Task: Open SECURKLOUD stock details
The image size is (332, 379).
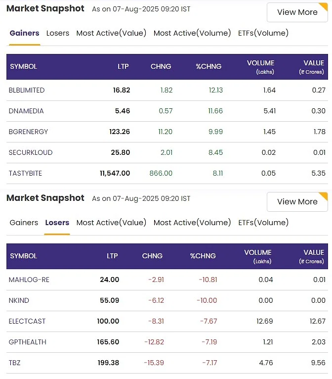Action: [x=31, y=152]
